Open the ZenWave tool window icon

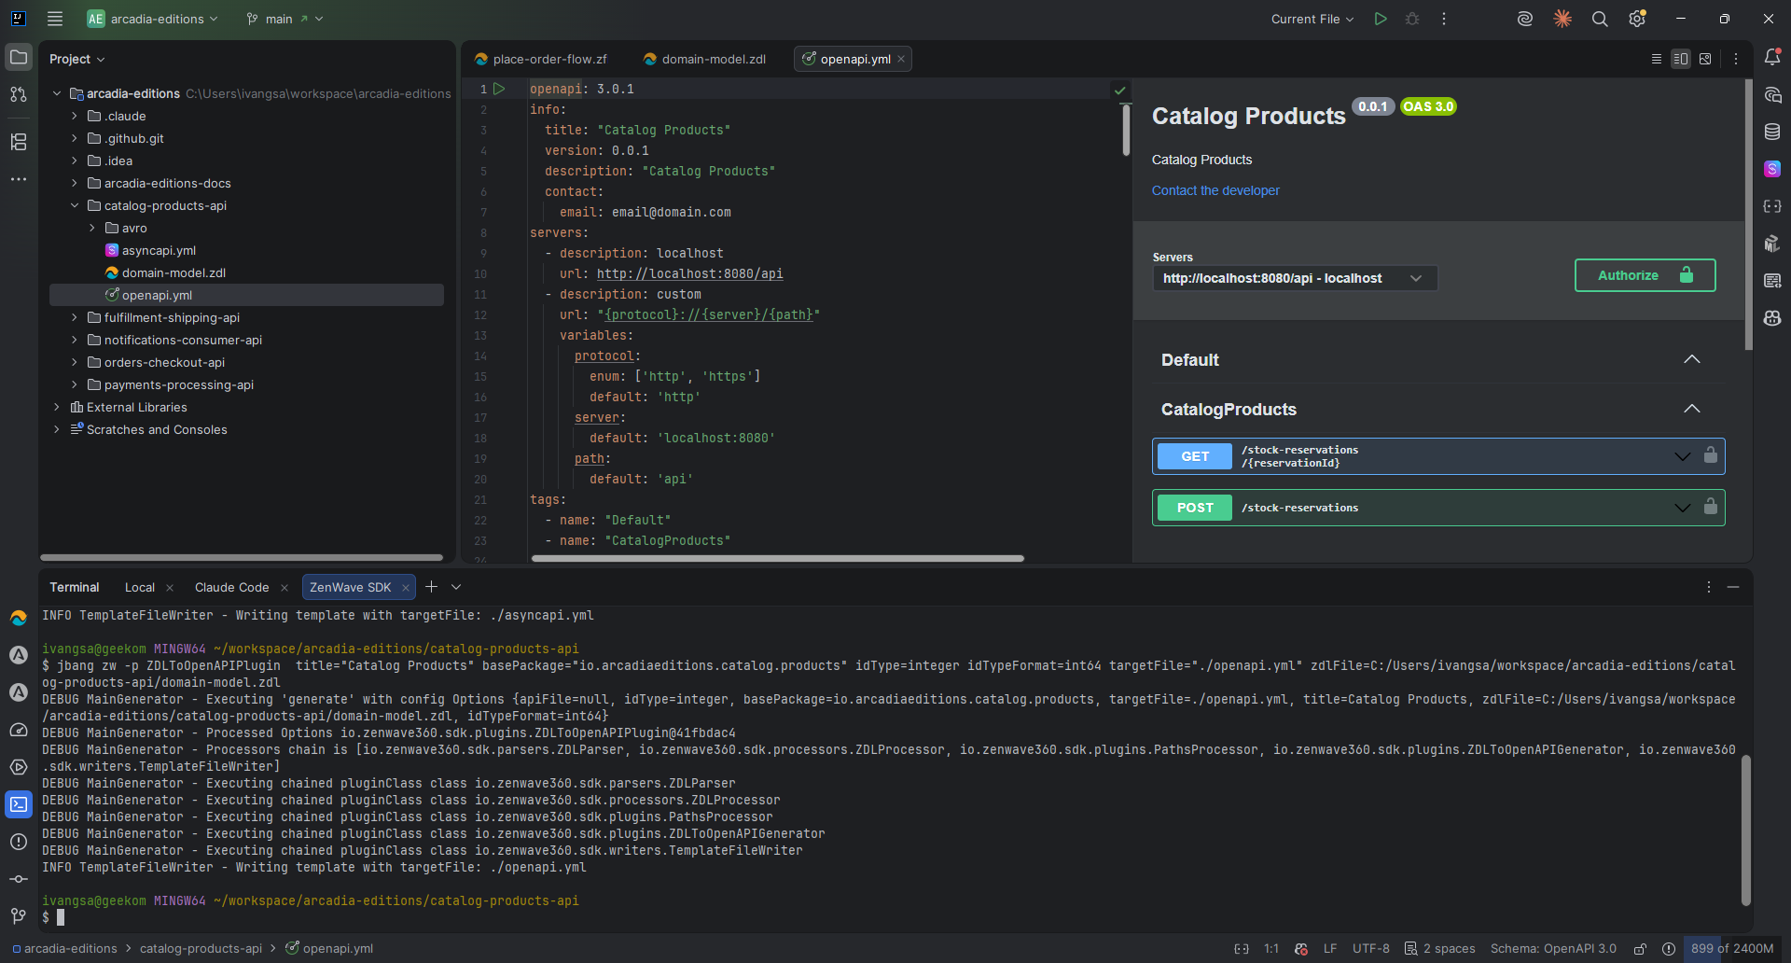[x=19, y=618]
